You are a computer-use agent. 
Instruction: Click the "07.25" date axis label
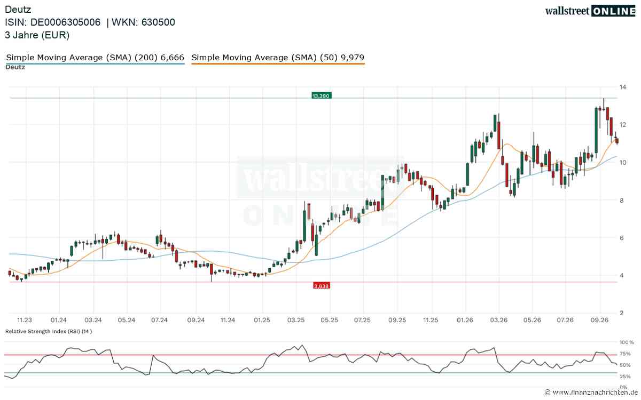363,320
